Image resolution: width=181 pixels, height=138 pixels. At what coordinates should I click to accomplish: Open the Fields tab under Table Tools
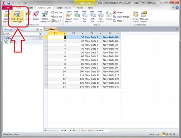[x=80, y=8]
